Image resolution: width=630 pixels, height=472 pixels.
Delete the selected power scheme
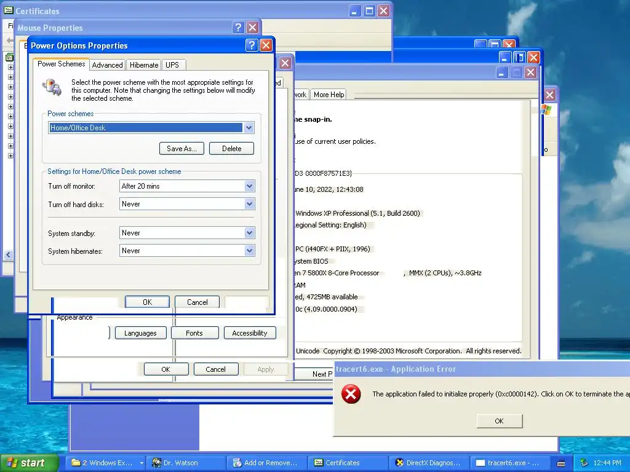tap(231, 149)
